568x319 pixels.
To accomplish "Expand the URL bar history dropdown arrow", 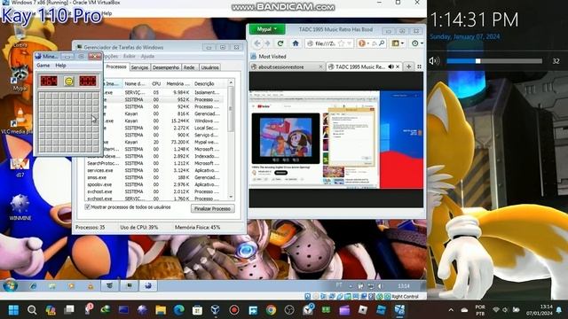I will point(349,43).
